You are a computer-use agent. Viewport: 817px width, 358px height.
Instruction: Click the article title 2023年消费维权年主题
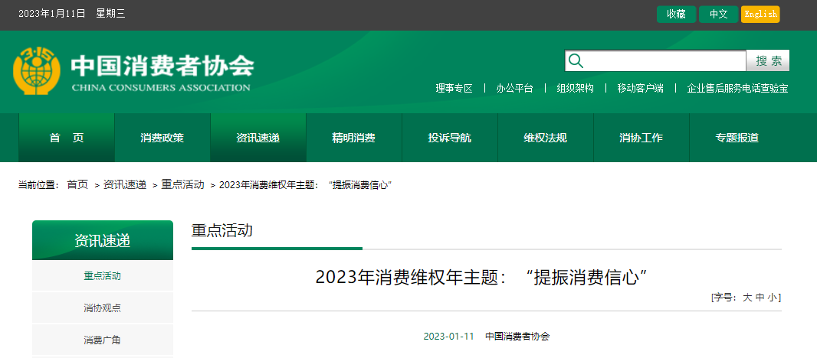(481, 277)
